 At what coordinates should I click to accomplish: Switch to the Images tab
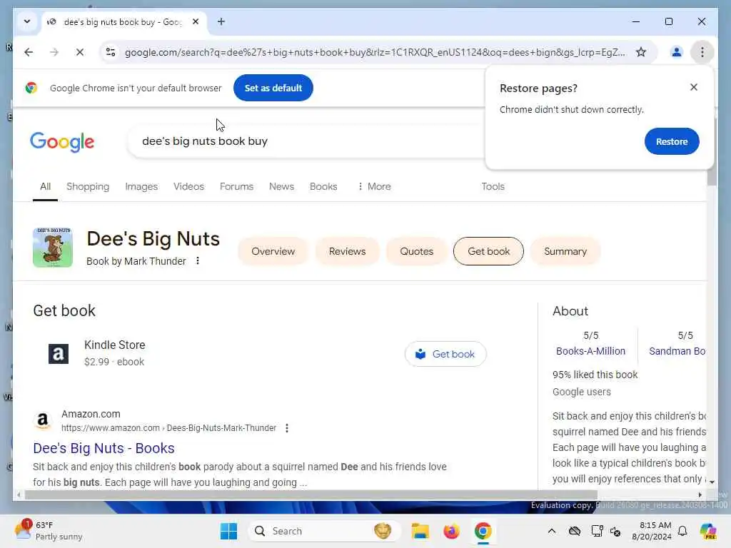tap(141, 186)
